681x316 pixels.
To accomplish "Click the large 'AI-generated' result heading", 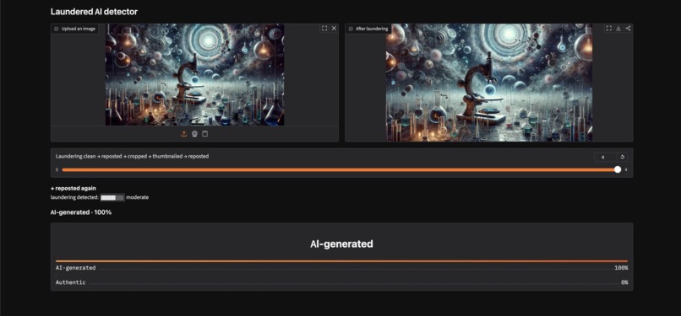I will (341, 244).
